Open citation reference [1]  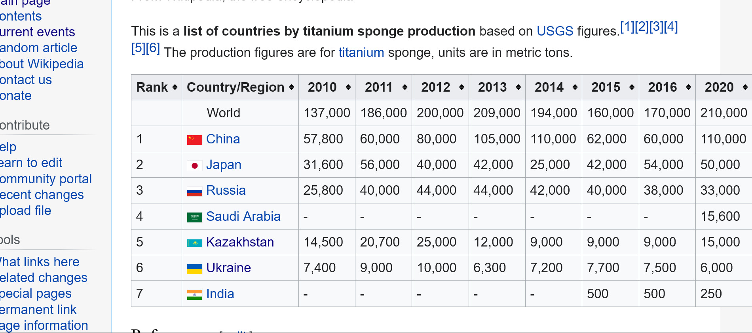point(627,26)
